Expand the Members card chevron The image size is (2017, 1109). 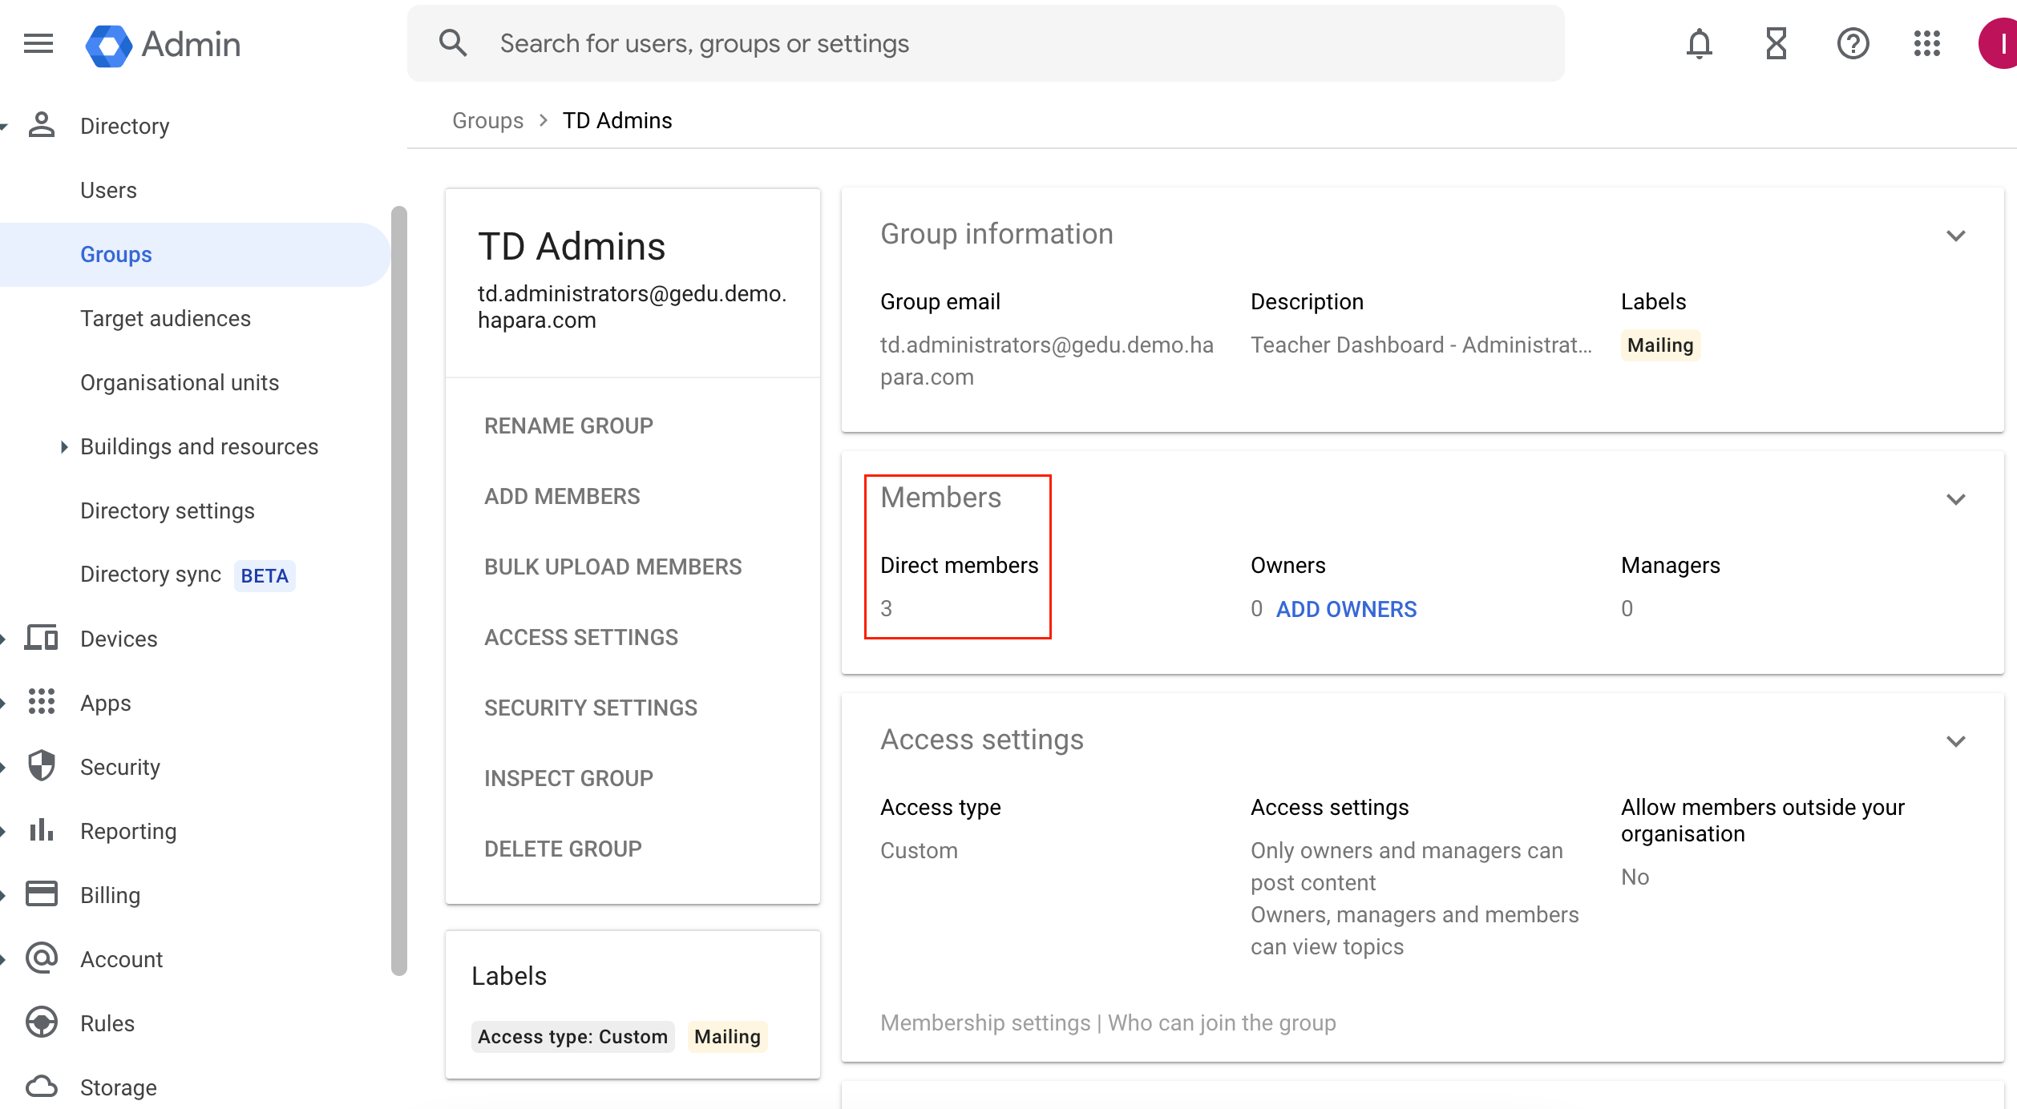[x=1956, y=499]
